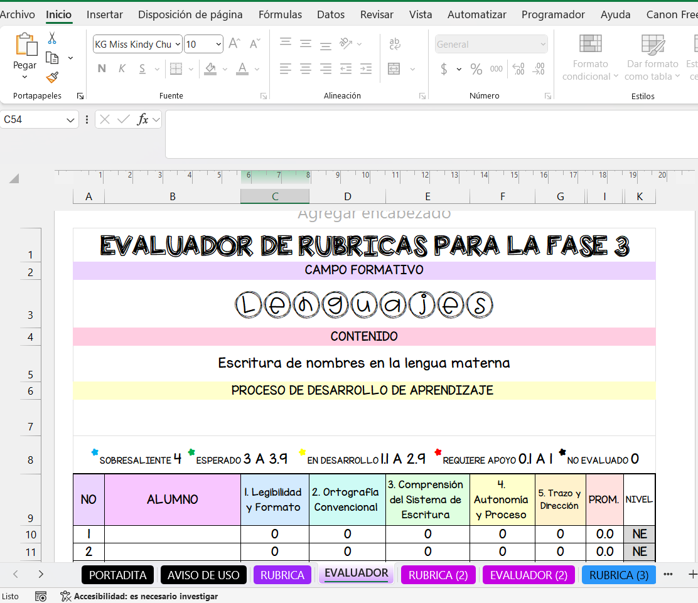Image resolution: width=698 pixels, height=603 pixels.
Task: Open the font name dropdown
Action: pos(178,45)
